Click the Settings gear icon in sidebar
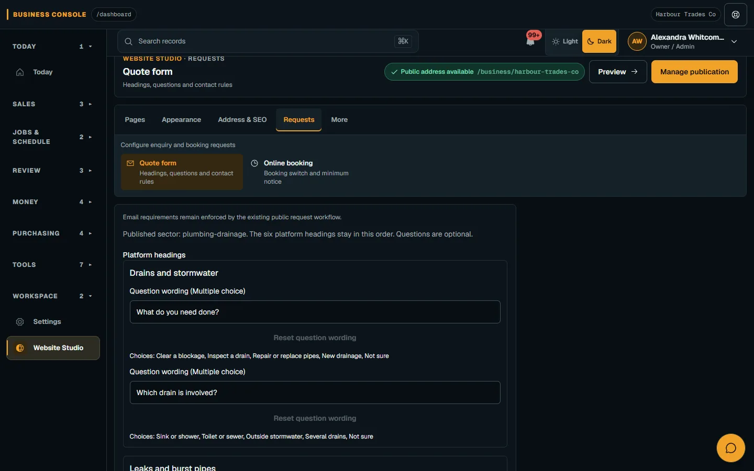Screen dimensions: 754x471 click(20, 322)
